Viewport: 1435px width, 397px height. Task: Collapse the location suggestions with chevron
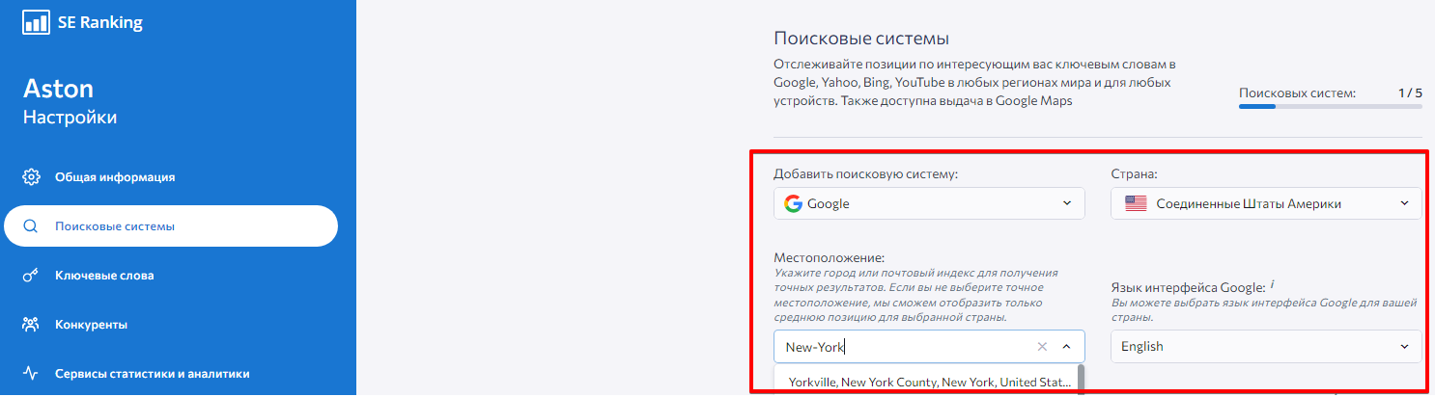(1066, 346)
